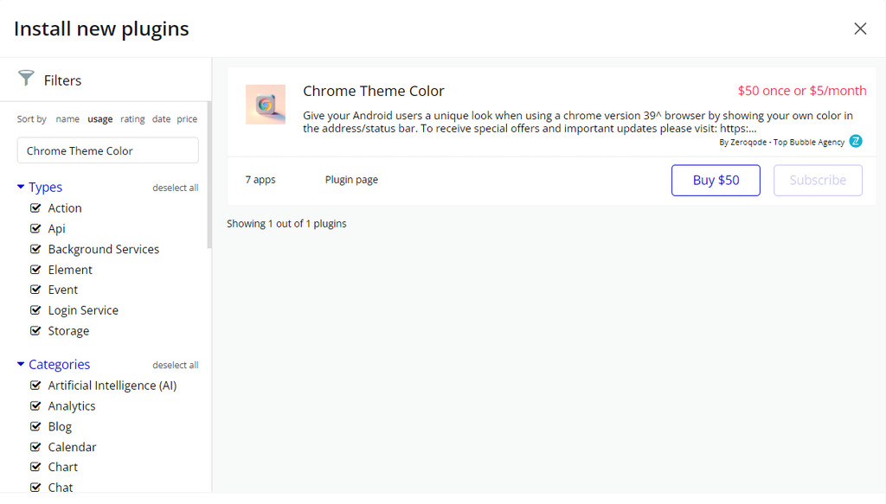Deselect all Types filters
The width and height of the screenshot is (886, 504).
click(175, 188)
